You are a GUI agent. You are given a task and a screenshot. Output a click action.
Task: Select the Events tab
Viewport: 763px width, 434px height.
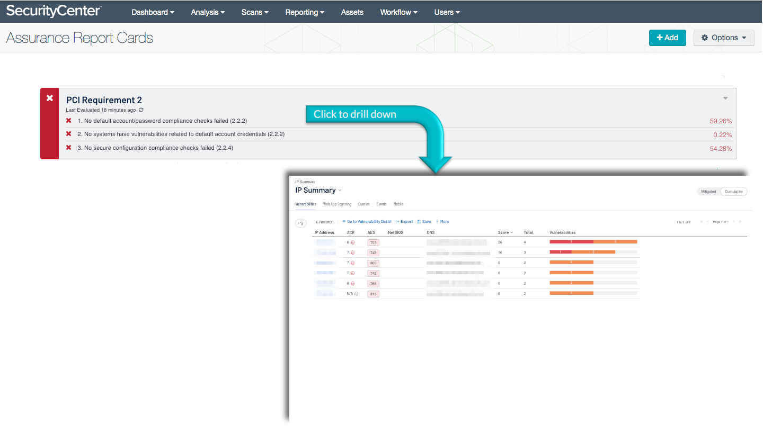coord(381,204)
